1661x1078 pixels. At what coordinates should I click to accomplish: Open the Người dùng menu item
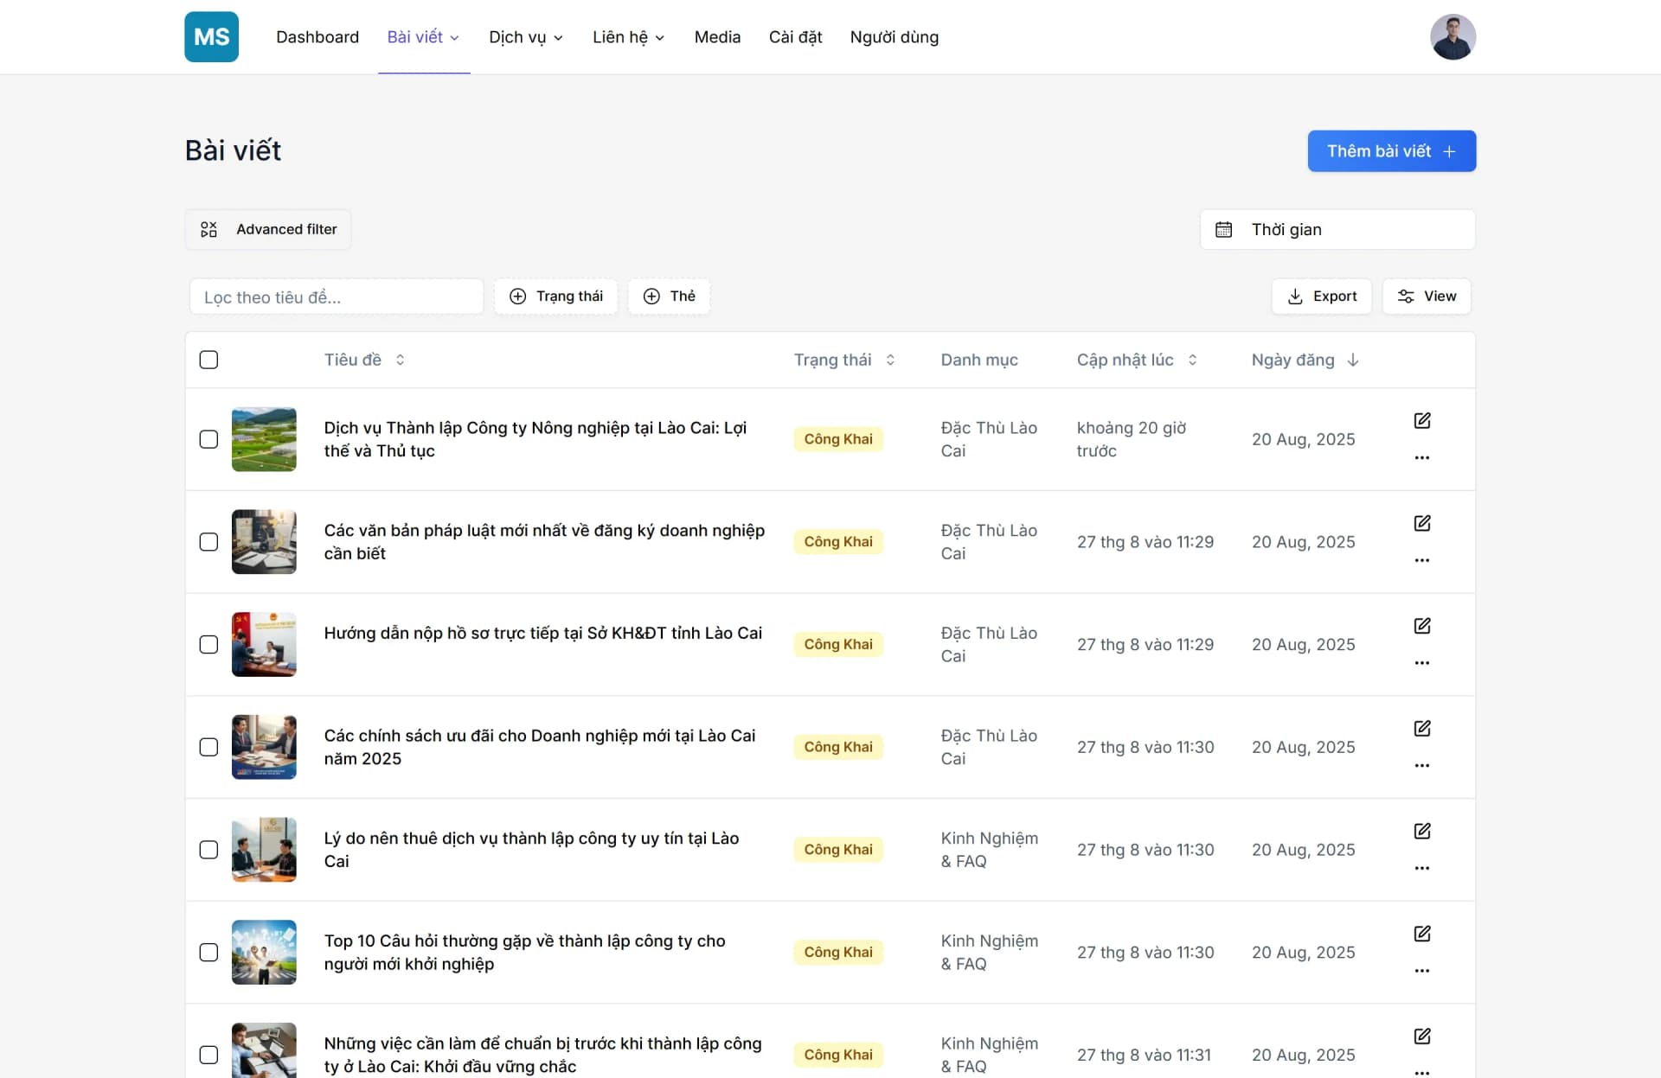click(x=894, y=37)
